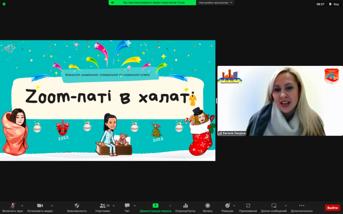Mute shared audio speaker icon in green bar
The height and width of the screenshot is (214, 343).
pyautogui.click(x=113, y=3)
